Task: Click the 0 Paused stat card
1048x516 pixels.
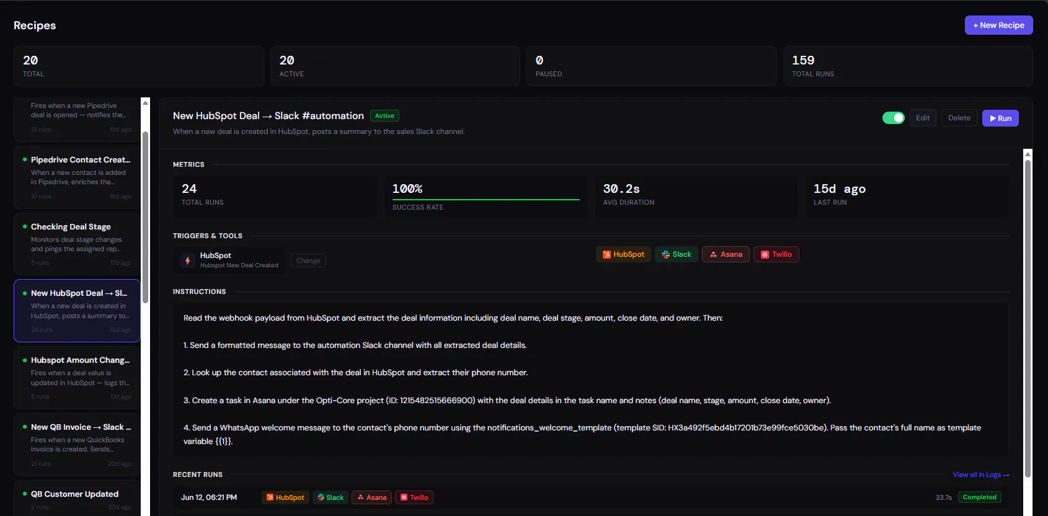Action: click(x=652, y=66)
